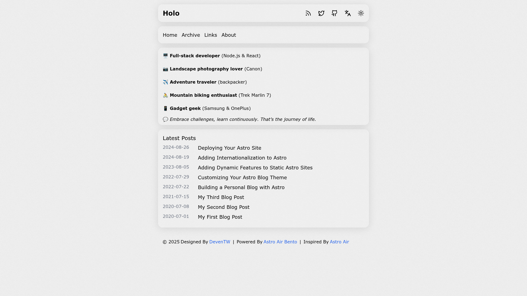Viewport: 527px width, 296px height.
Task: Open My First Blog Post
Action: [x=220, y=217]
